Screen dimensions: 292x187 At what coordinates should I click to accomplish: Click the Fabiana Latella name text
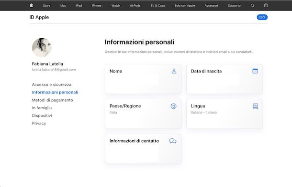(47, 64)
